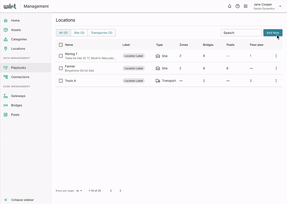Click the Location Label chip for Farmer

coord(134,68)
